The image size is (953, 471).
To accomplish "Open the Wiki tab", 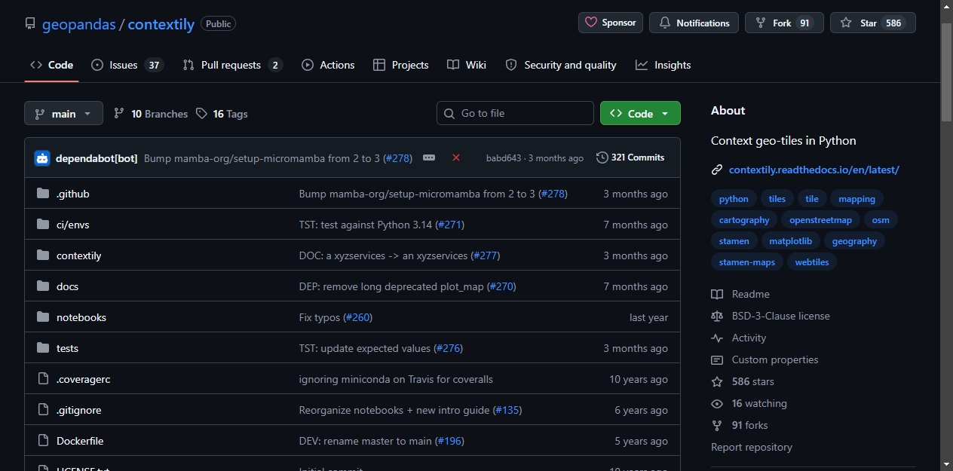I will [x=467, y=65].
